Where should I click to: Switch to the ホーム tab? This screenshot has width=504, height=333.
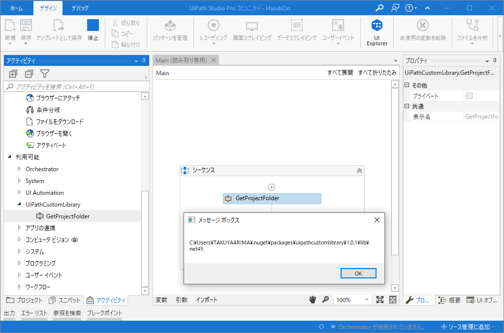click(16, 8)
